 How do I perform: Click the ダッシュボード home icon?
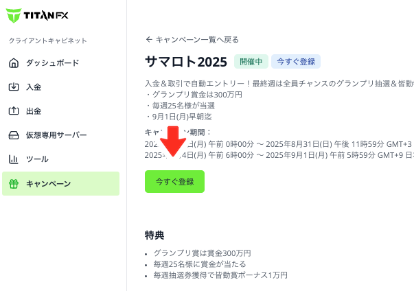pos(14,63)
